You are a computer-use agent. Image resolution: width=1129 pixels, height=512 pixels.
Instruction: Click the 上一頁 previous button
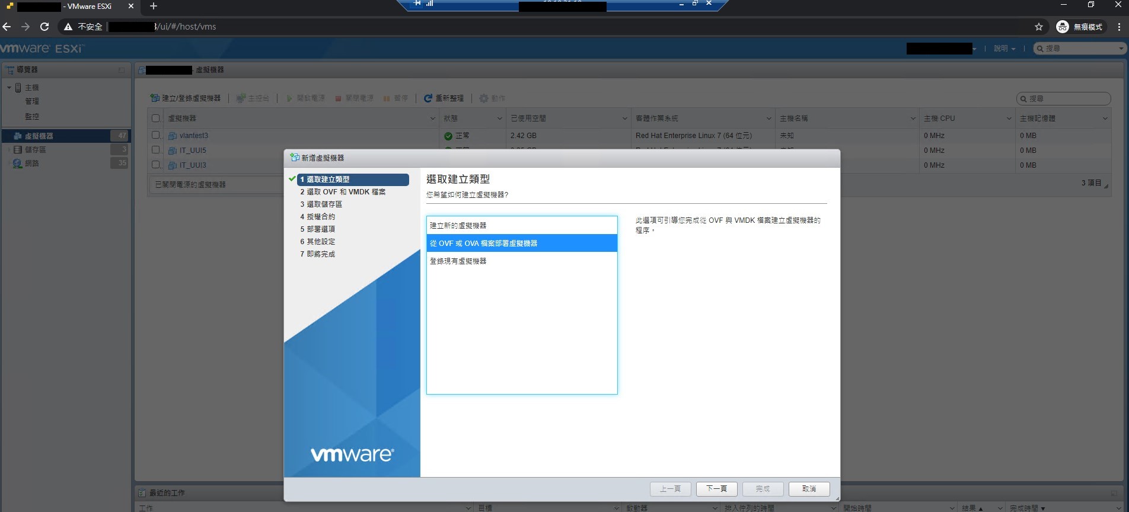(670, 489)
